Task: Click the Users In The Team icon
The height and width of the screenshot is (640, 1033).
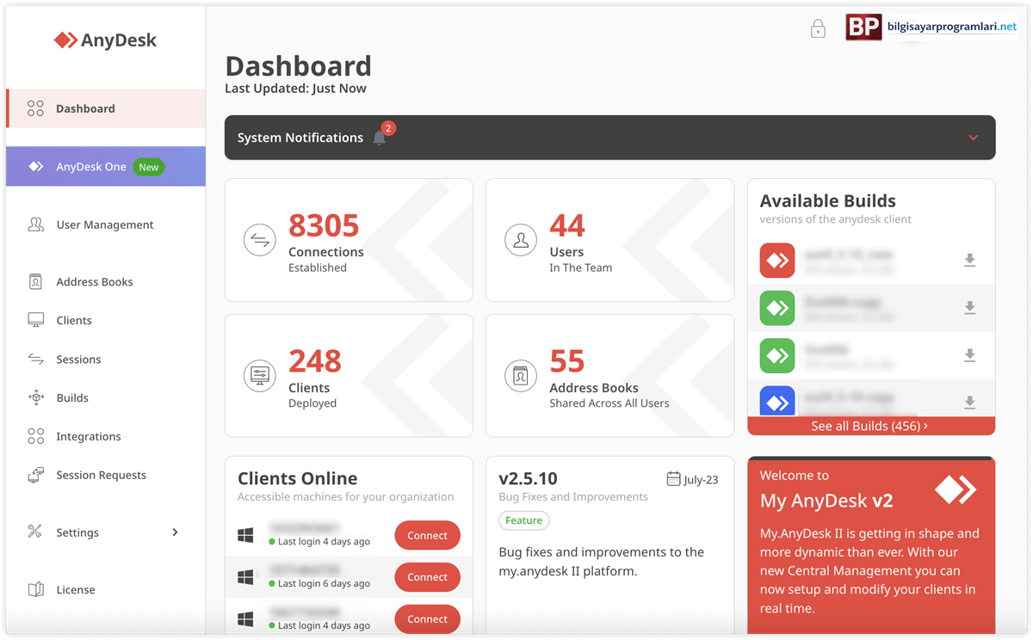Action: [521, 241]
